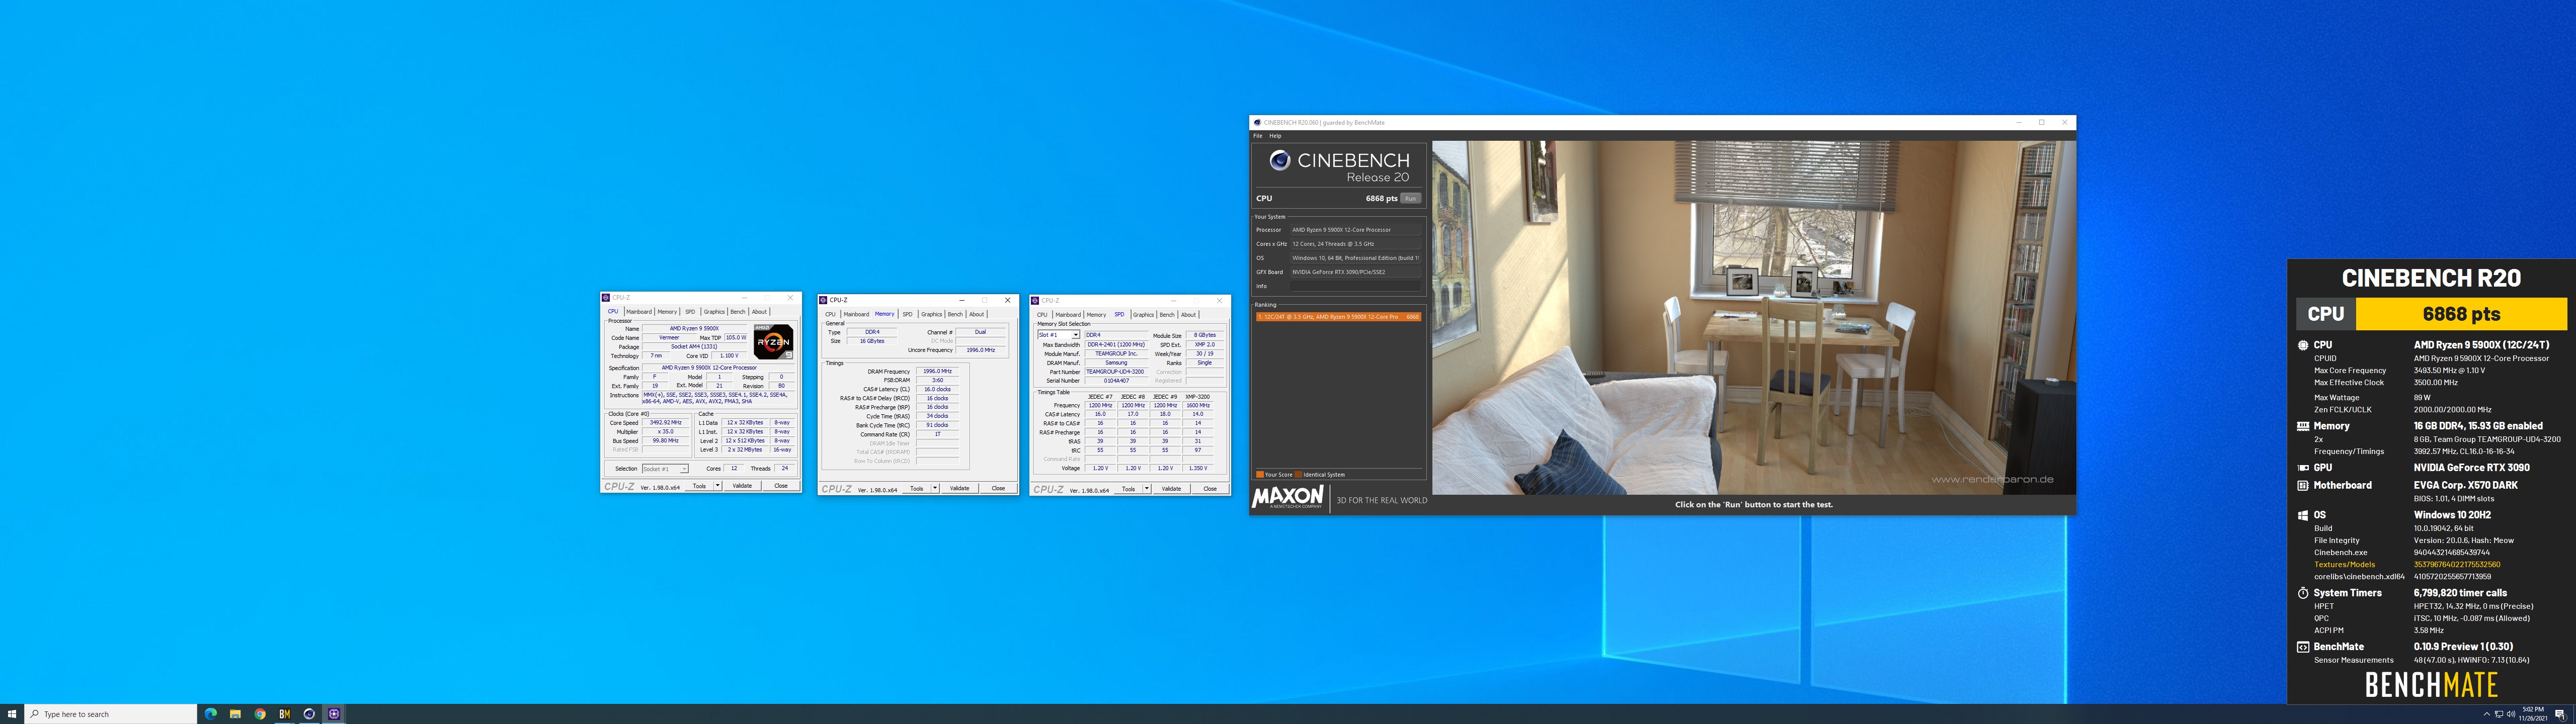The image size is (2576, 724).
Task: Open the volume control tray icon
Action: click(x=2511, y=714)
